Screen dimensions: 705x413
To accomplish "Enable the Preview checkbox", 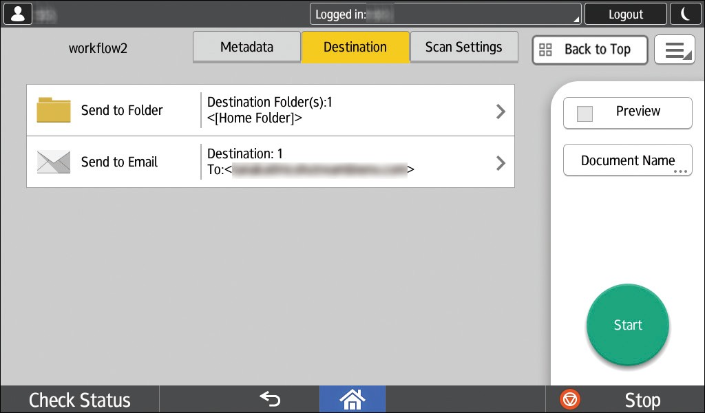I will click(585, 114).
